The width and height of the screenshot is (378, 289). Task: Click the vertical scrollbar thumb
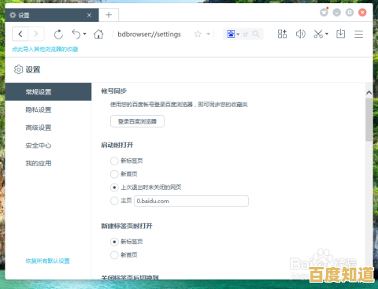pos(369,120)
